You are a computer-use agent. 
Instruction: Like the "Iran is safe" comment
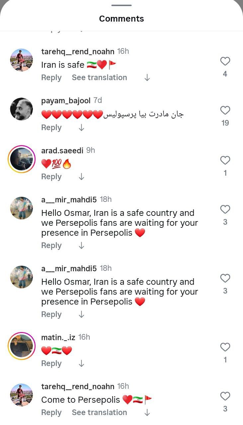225,61
